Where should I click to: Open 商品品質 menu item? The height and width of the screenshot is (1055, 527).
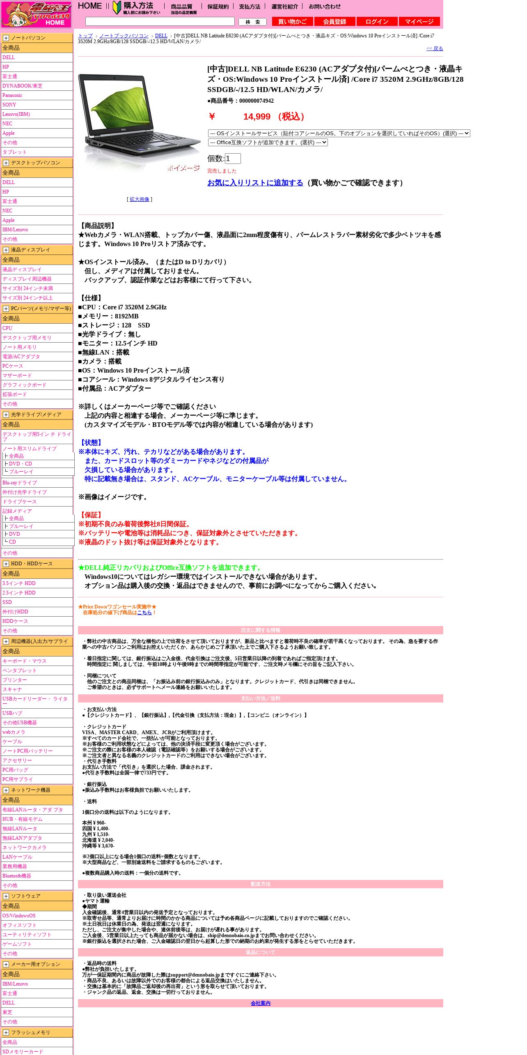[183, 9]
